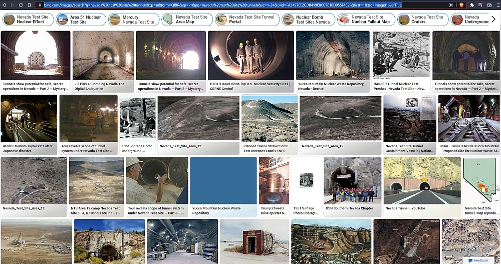
Task: Open Trump's tweets raise specter thumbnail
Action: pos(274,180)
